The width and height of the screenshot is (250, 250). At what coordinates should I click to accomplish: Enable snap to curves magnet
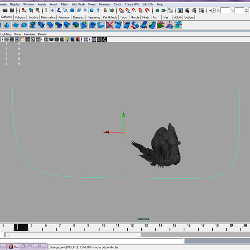tap(128, 10)
